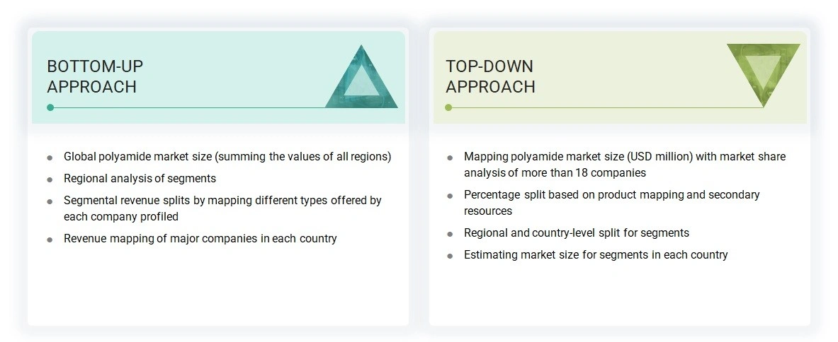Click the green dot under Top-Down Approach
This screenshot has width=838, height=342.
coord(448,107)
